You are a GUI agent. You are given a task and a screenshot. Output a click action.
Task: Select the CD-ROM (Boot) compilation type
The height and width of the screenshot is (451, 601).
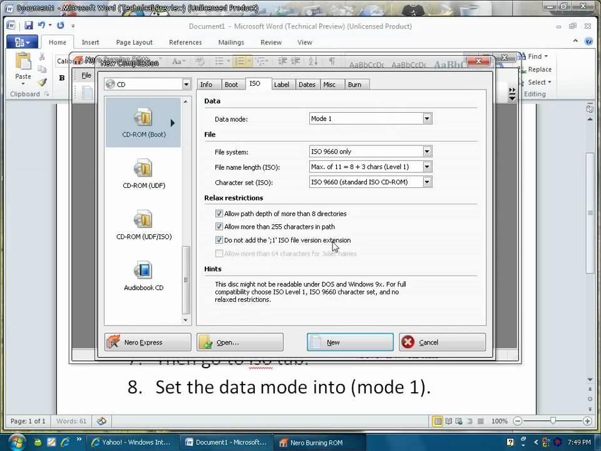tap(143, 122)
